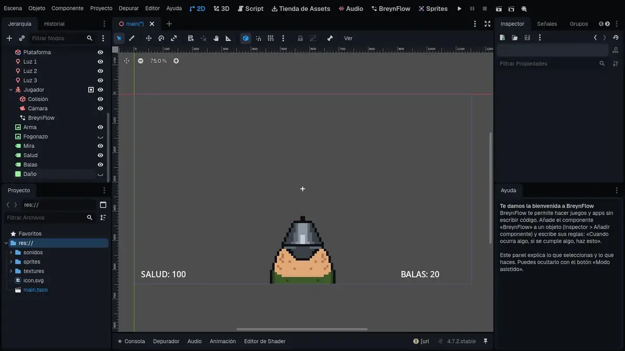Choose the paint brush tool in viewport toolbar
This screenshot has height=351, width=625.
click(x=132, y=38)
